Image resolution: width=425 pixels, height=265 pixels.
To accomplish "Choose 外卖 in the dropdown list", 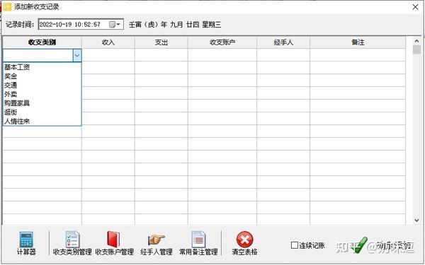I will (x=42, y=94).
